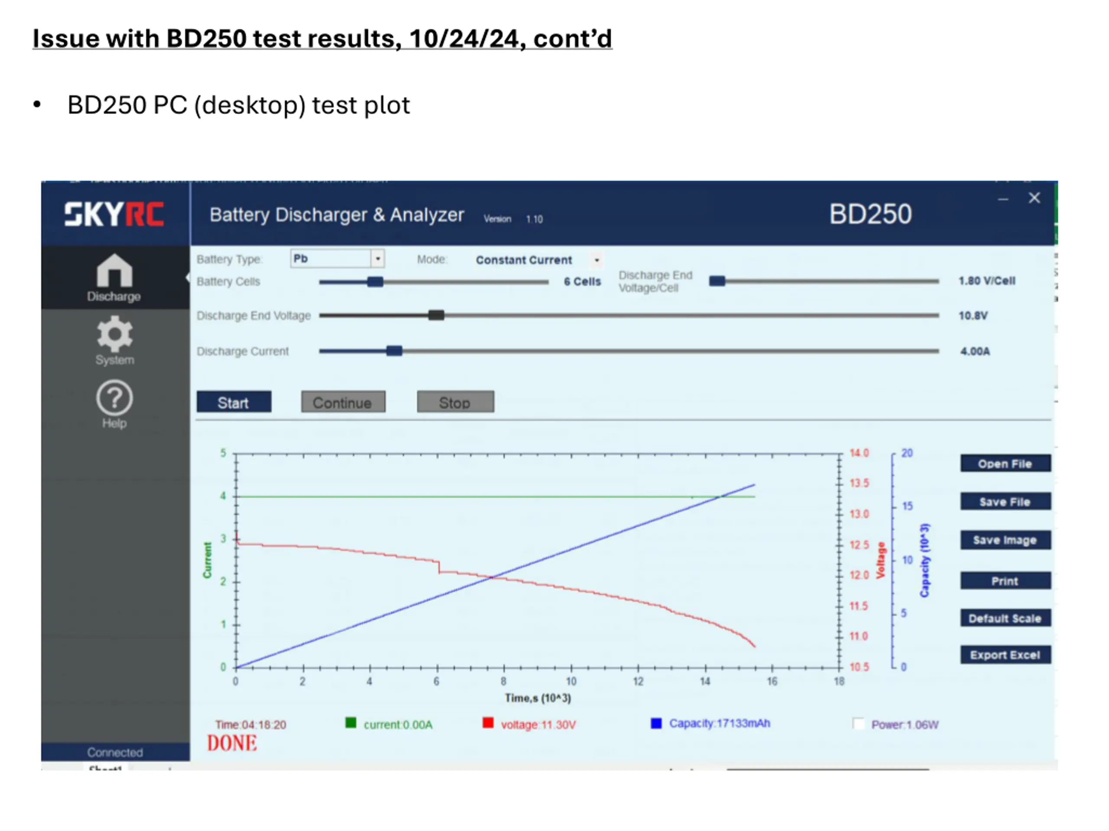Click the Continue button

(343, 402)
